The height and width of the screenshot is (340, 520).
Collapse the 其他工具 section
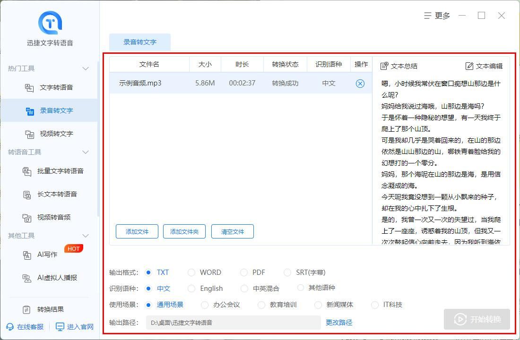coord(86,236)
